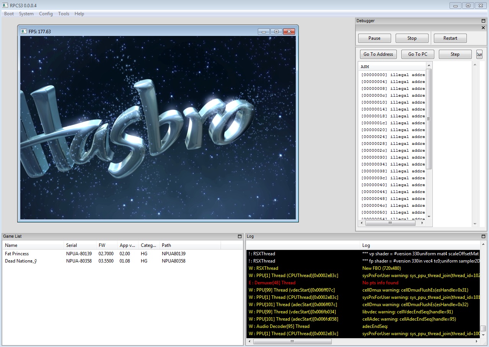Sort game list by the Serial column header
Image resolution: width=489 pixels, height=347 pixels.
72,245
